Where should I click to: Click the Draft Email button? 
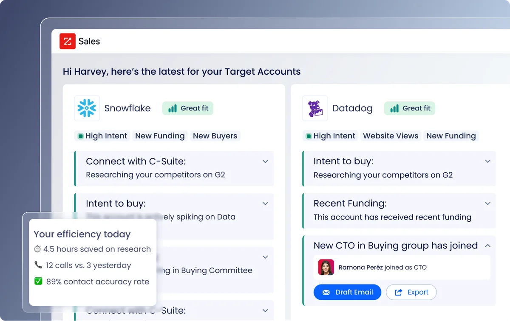[x=347, y=292]
